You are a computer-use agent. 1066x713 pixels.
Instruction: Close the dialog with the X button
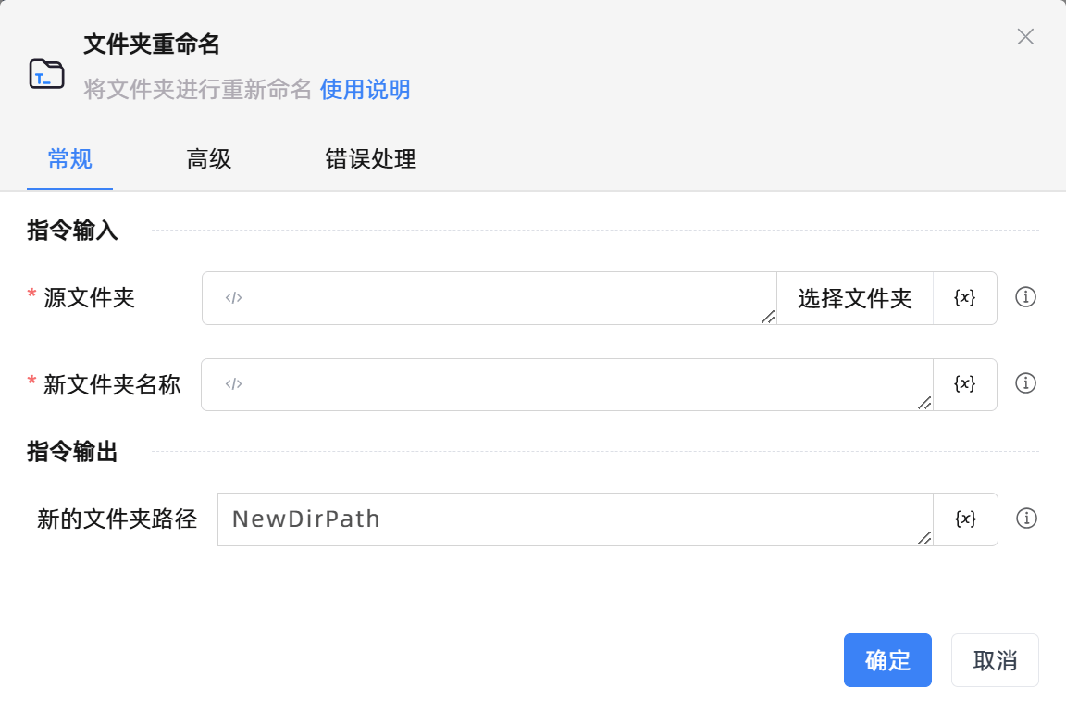click(1025, 37)
